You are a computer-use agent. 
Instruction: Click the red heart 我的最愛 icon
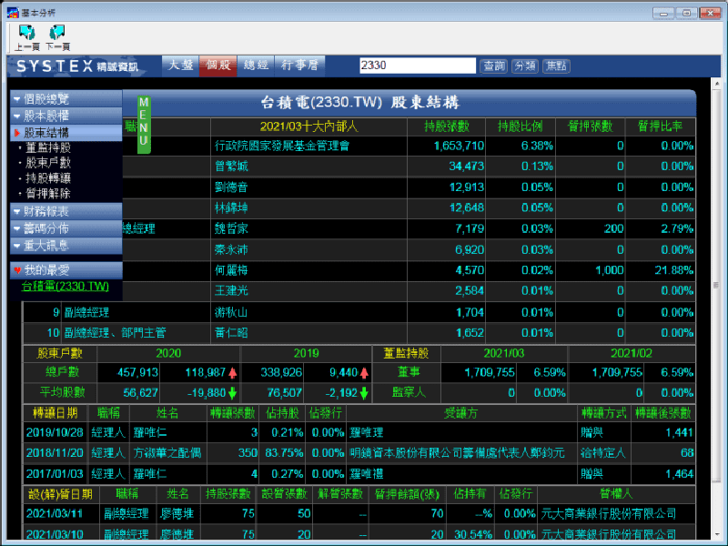coord(17,270)
